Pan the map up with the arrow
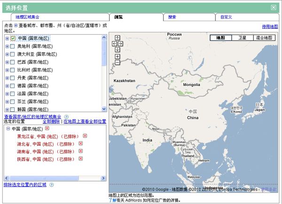This screenshot has height=204, width=282. (x=117, y=38)
